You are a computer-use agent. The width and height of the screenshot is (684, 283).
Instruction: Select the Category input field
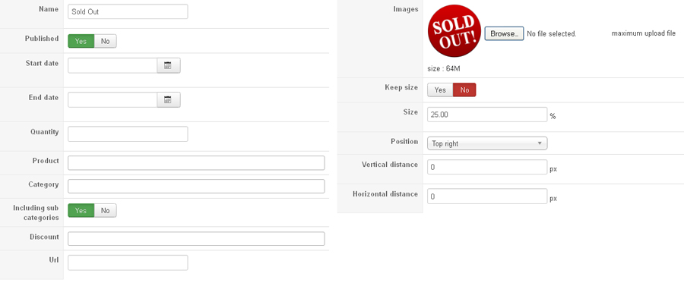pyautogui.click(x=196, y=187)
